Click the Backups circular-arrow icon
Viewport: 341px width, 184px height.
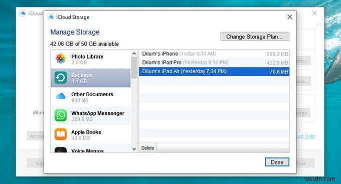(61, 78)
